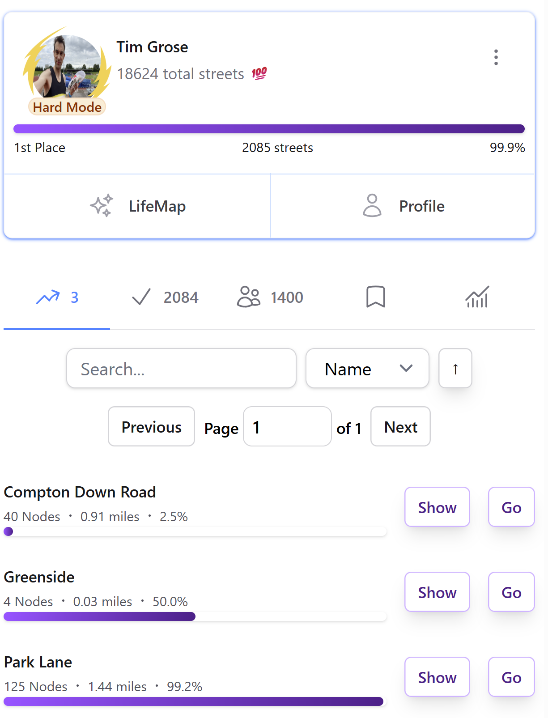Click the in-progress trending arrow icon

[48, 297]
